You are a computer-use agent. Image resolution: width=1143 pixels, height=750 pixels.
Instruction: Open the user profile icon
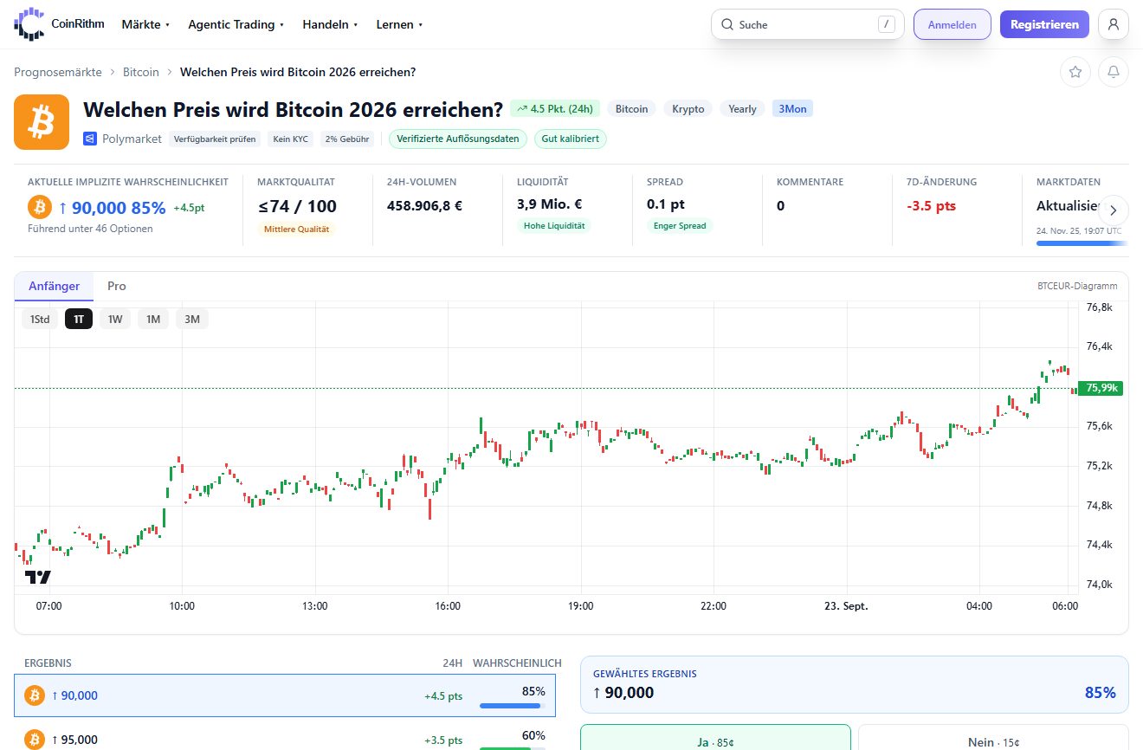tap(1114, 24)
